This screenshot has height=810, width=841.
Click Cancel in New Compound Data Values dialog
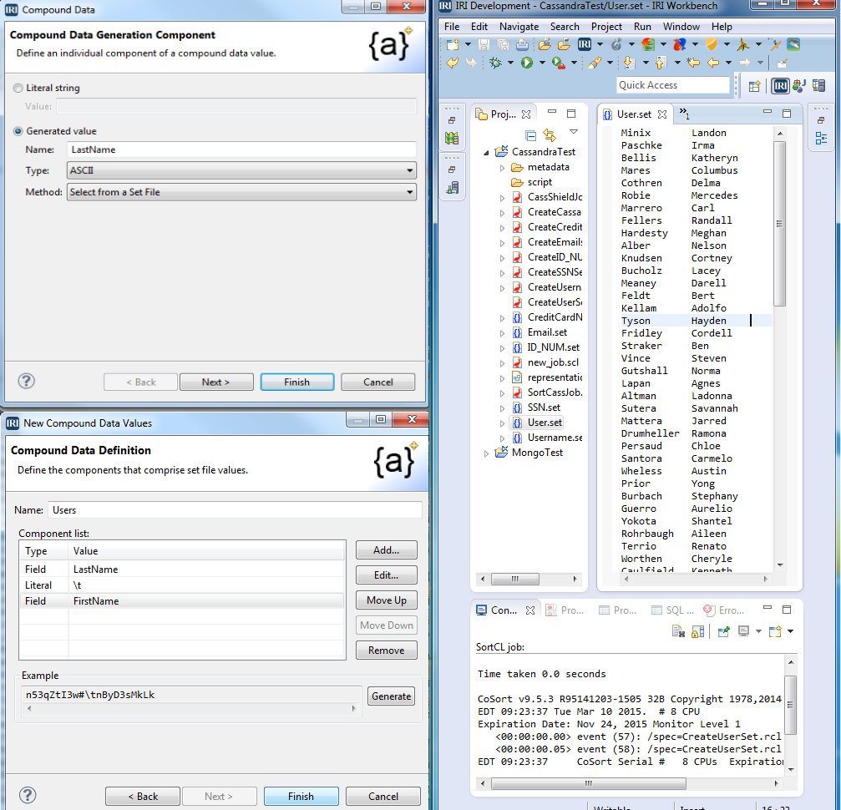[x=383, y=796]
